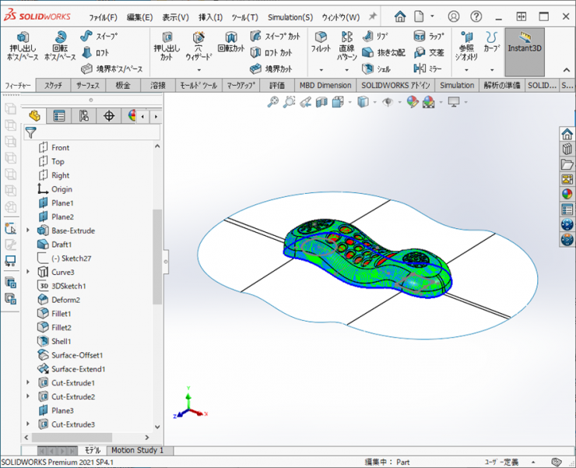576x468 pixels.
Task: Expand the Base-Extrude feature node
Action: 29,230
